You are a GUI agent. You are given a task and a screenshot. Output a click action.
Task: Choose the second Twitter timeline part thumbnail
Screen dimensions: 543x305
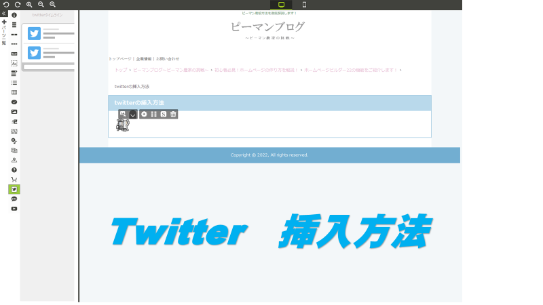click(x=48, y=53)
